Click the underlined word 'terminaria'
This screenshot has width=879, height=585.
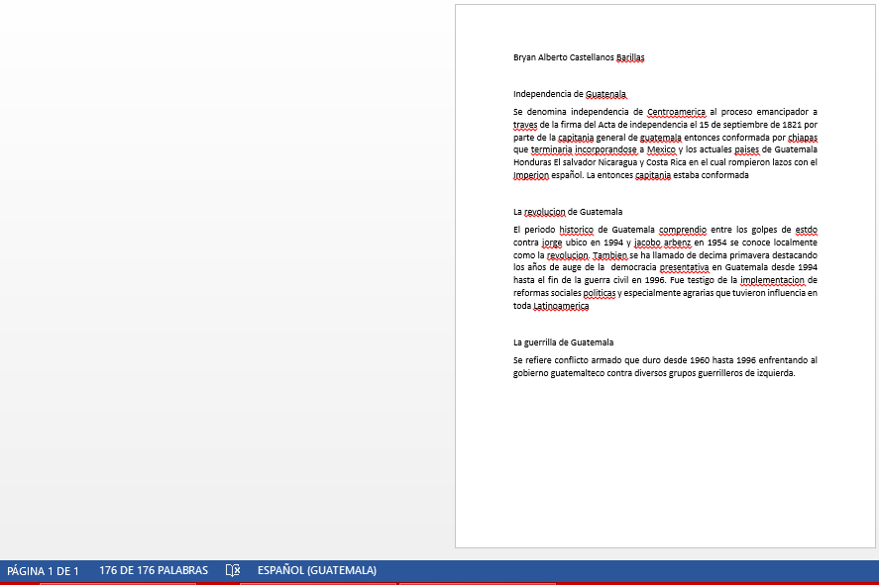(x=552, y=149)
